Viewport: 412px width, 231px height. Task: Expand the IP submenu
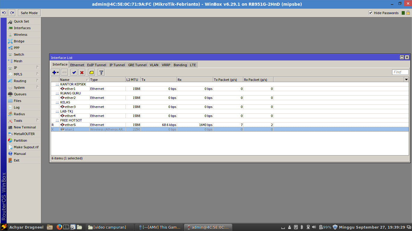pos(24,68)
